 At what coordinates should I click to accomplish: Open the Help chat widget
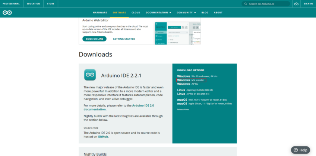pos(300,150)
